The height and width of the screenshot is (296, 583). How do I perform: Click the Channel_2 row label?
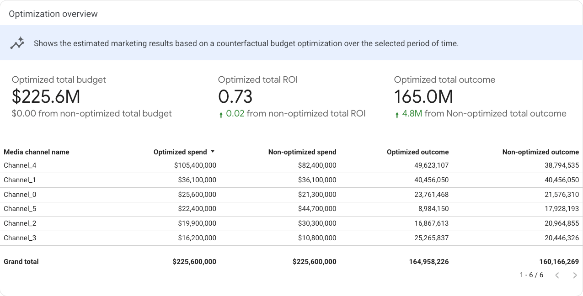(x=20, y=223)
